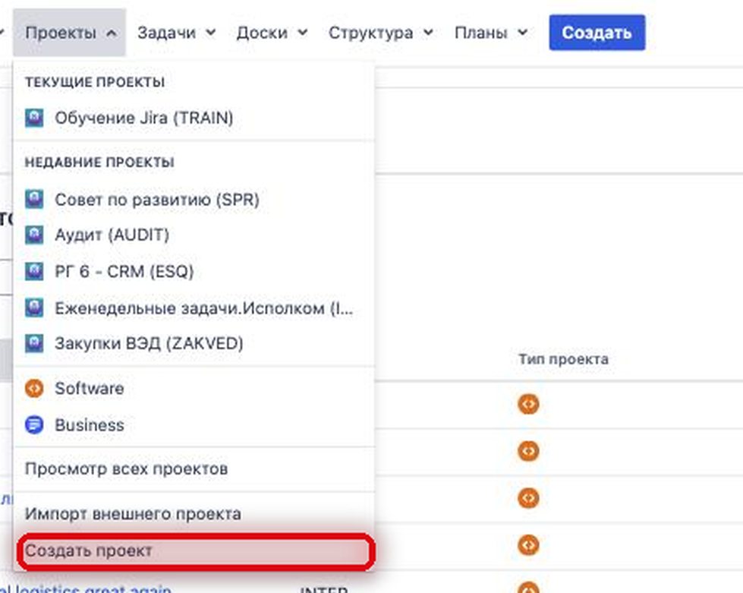Expand the Доски menu
The height and width of the screenshot is (593, 743).
click(x=272, y=33)
